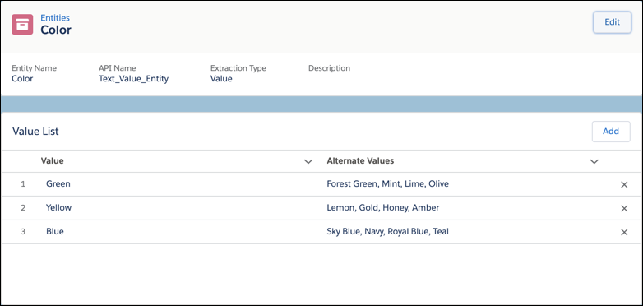This screenshot has height=306, width=643.
Task: Sort by the Value column header
Action: point(52,160)
